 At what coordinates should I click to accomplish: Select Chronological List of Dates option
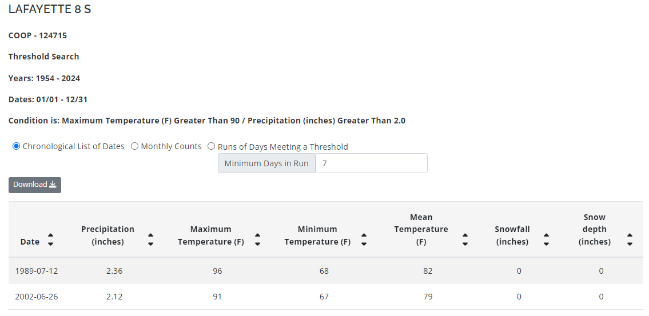coord(16,146)
